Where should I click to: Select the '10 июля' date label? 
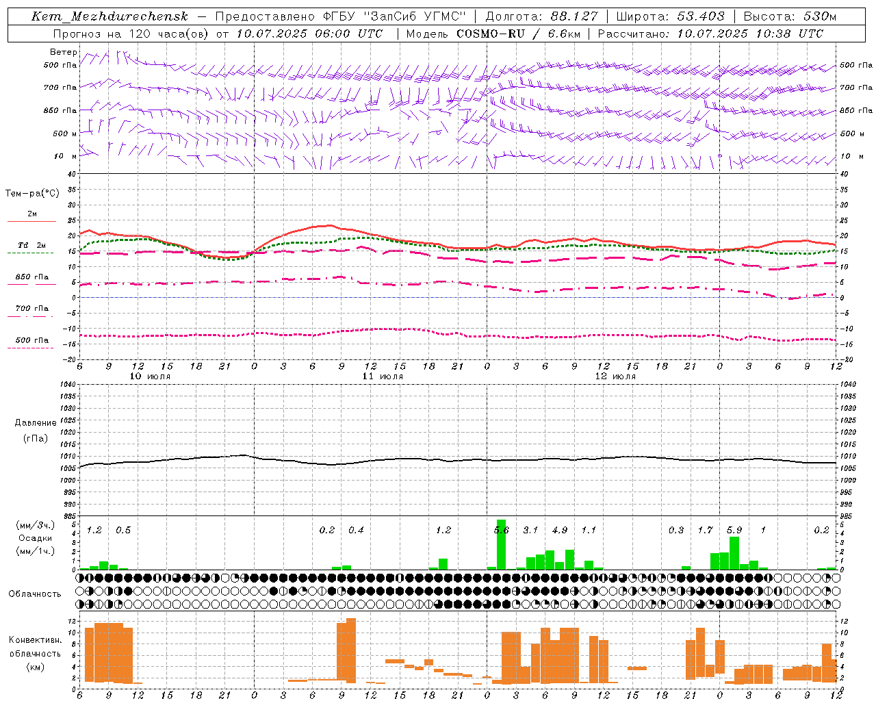pos(151,376)
